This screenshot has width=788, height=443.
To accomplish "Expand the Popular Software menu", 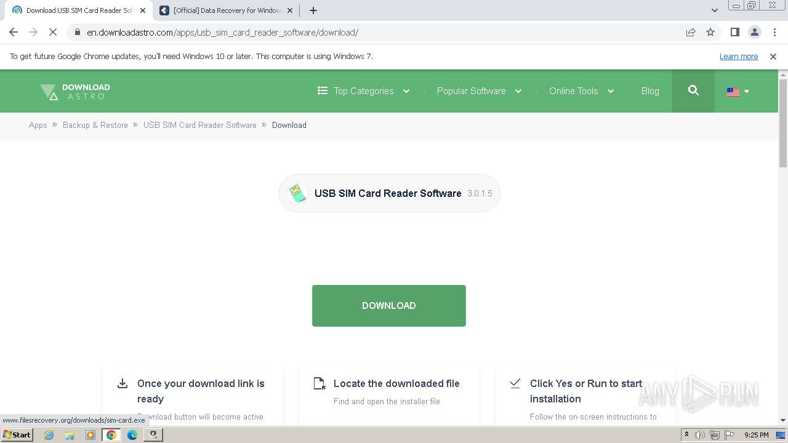I will pos(479,91).
